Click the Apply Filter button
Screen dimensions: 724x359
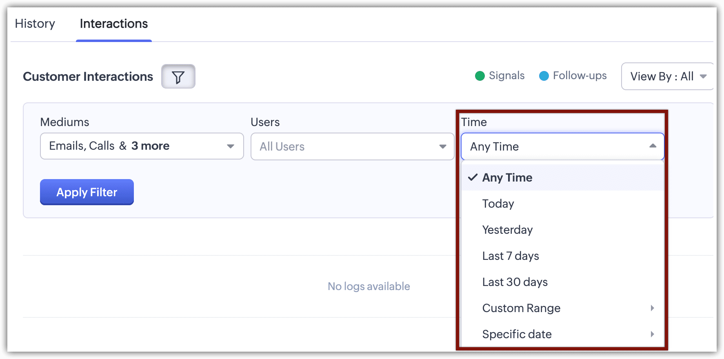coord(87,192)
